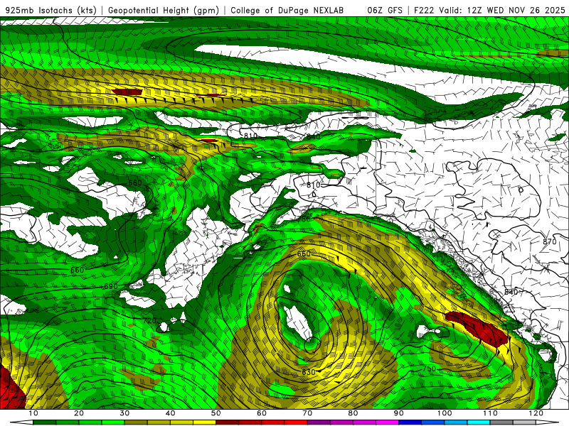Click the dark purple swatch starting at 70 kts

click(x=319, y=422)
